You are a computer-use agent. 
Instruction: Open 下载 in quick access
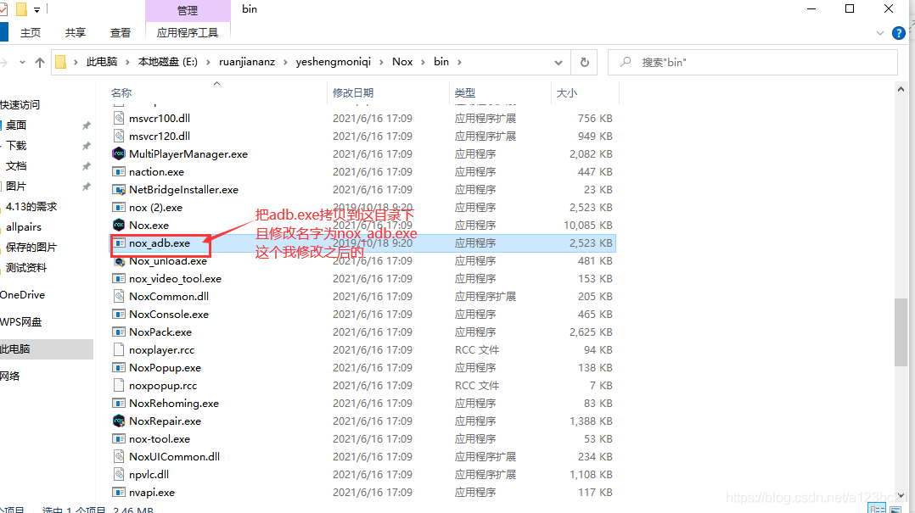tap(16, 145)
